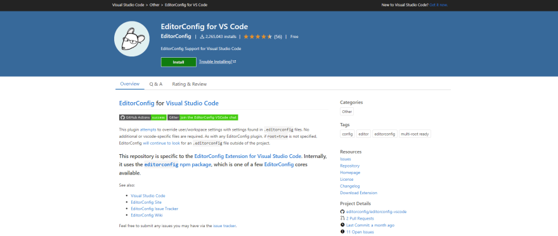Screen dimensions: 558x236
Task: Open EditorConfig Extension for Visual Studio Code link
Action: (x=249, y=156)
